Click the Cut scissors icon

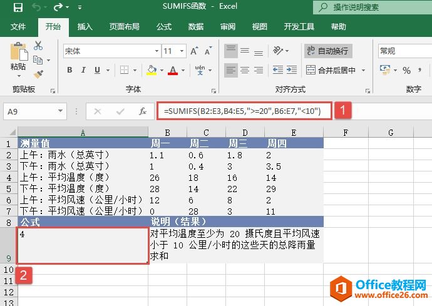tap(38, 46)
